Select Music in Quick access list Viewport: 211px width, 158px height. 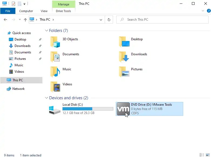coord(19,65)
